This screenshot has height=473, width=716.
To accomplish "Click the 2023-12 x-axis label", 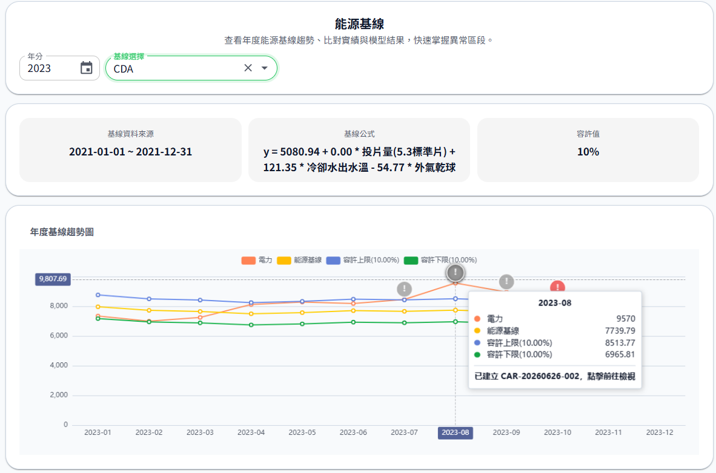I will click(x=660, y=432).
